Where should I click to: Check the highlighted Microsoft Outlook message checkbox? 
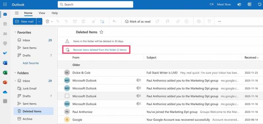pyautogui.click(x=67, y=96)
